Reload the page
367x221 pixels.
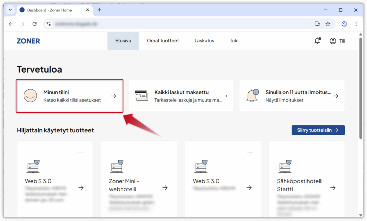tap(34, 24)
